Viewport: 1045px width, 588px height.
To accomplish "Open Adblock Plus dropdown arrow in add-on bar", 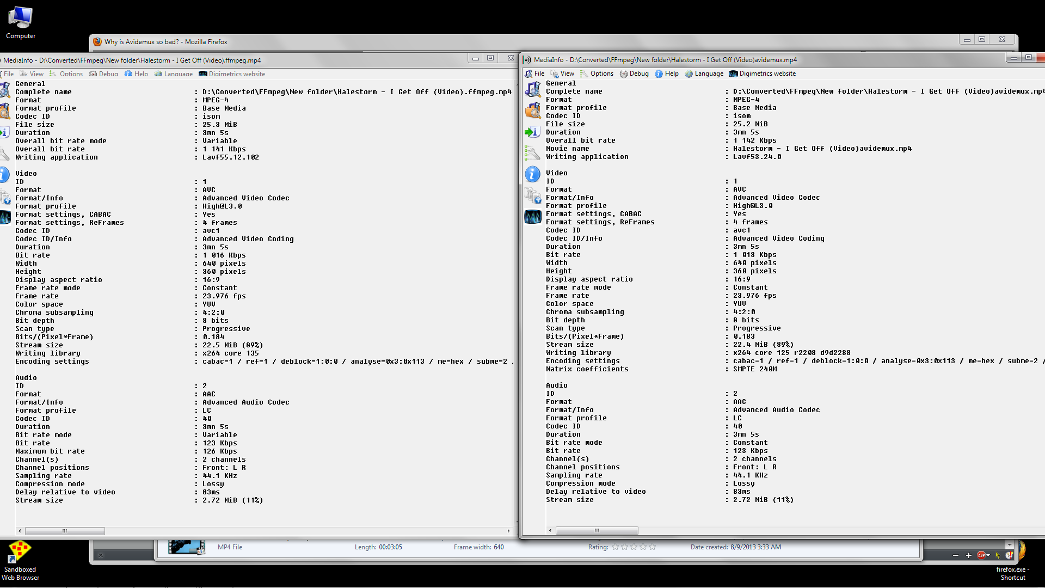I will 988,555.
